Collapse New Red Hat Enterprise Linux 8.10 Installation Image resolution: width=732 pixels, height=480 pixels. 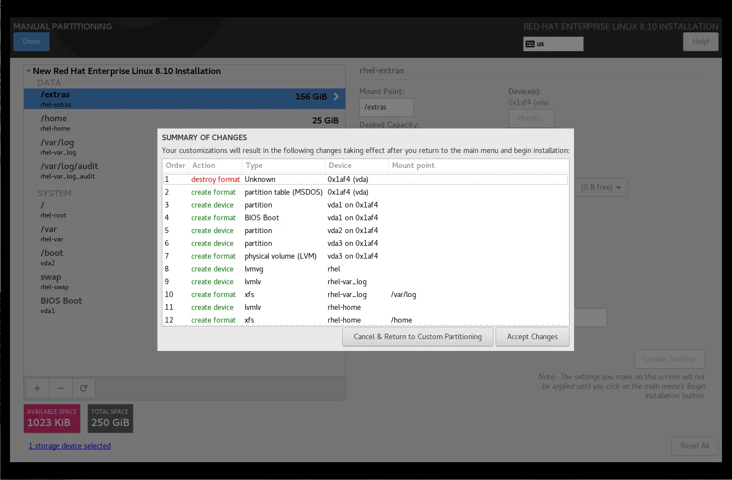click(28, 71)
